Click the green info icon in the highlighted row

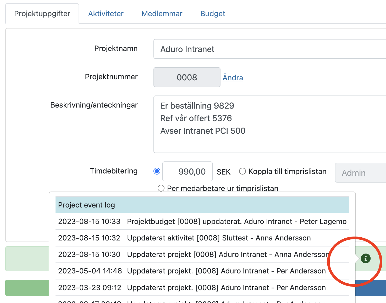(366, 258)
